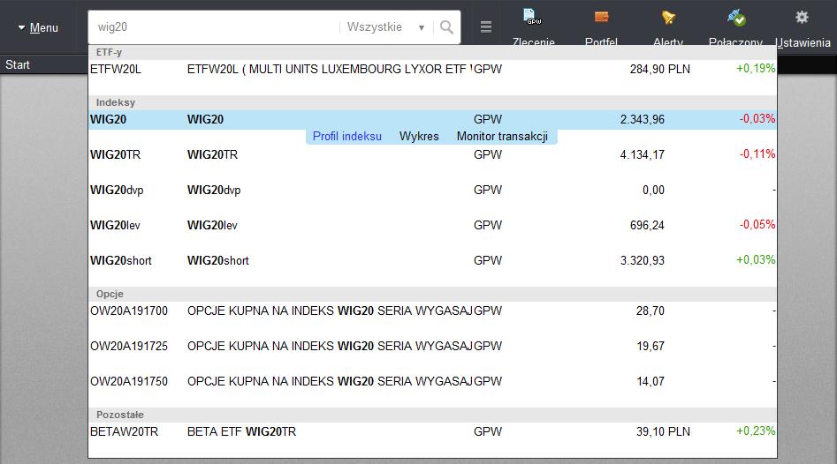Select the WIG20 index symbol

click(108, 119)
